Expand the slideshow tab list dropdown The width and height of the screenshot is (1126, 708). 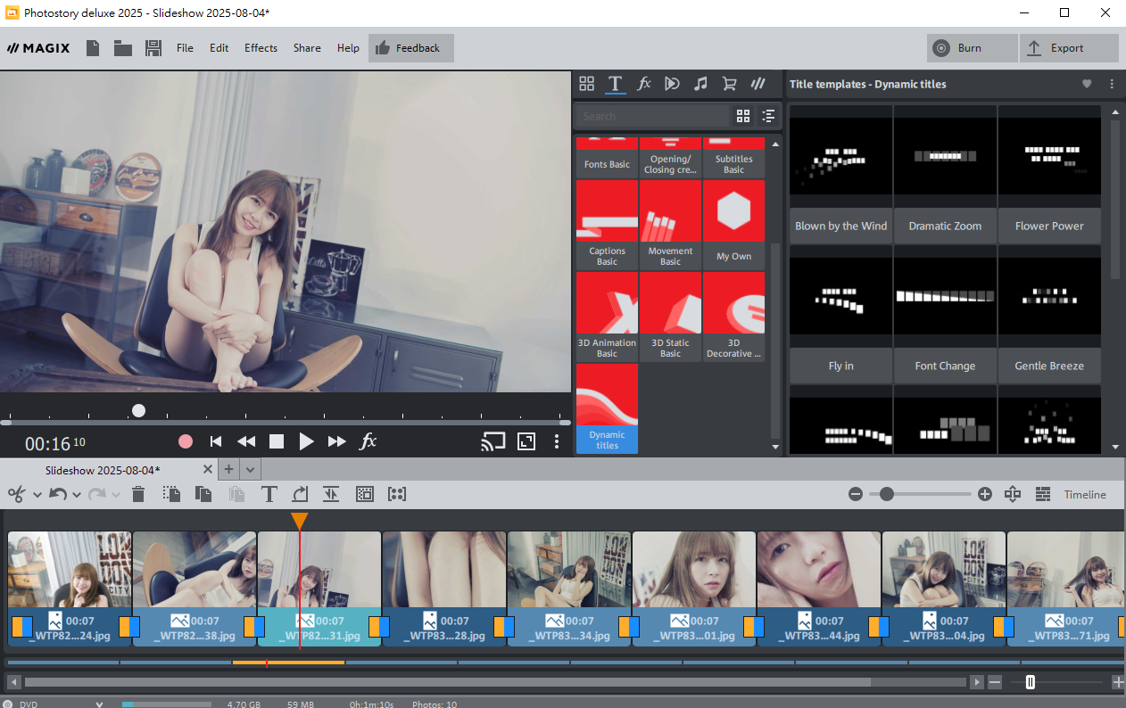[251, 469]
